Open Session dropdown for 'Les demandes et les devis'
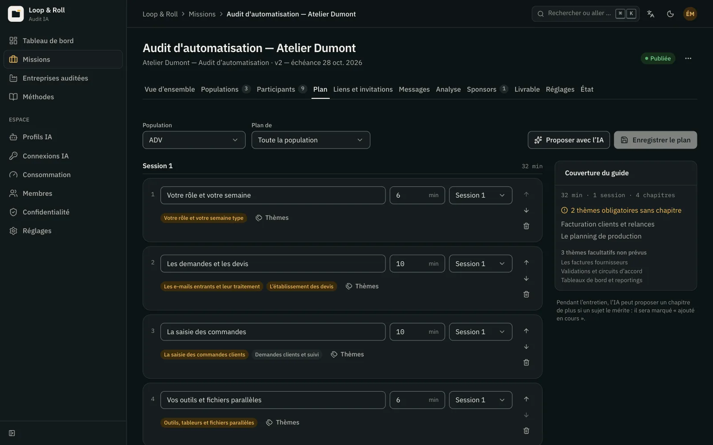 (480, 263)
